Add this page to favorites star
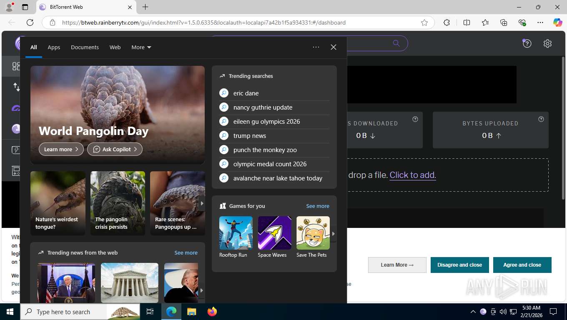Viewport: 567px width, 320px height. [x=424, y=22]
